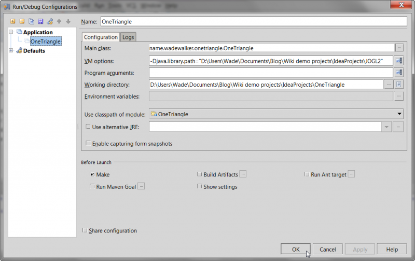The width and height of the screenshot is (415, 261).
Task: Browse Working directory ellipsis button
Action: click(x=389, y=85)
